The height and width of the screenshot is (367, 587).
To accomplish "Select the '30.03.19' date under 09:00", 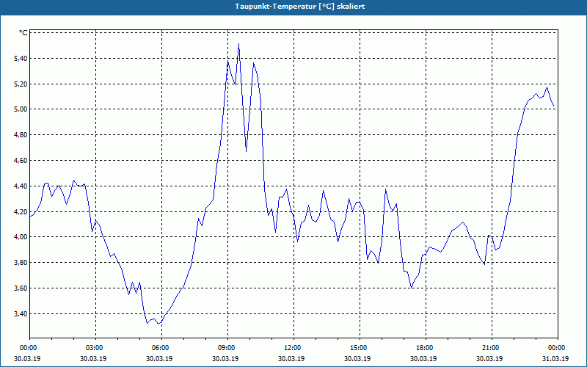I will click(225, 358).
